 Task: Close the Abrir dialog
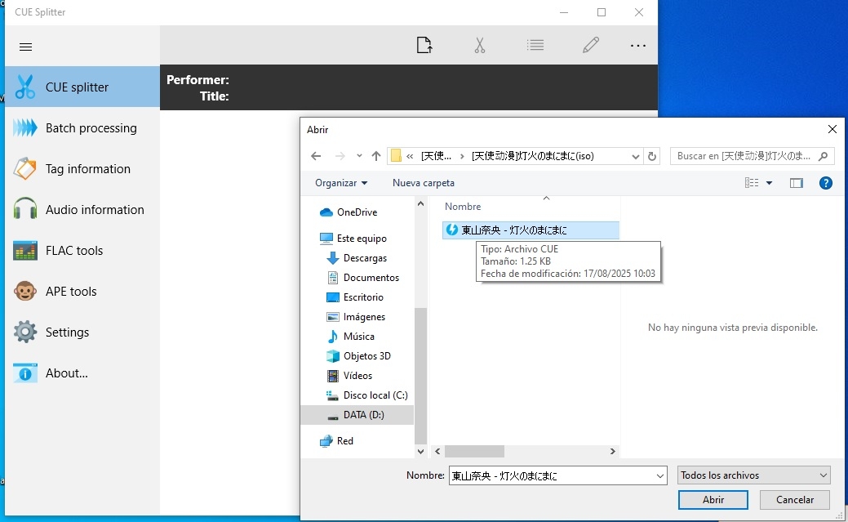tap(832, 129)
